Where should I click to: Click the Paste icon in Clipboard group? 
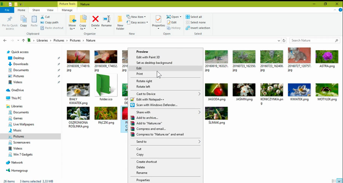[34, 20]
